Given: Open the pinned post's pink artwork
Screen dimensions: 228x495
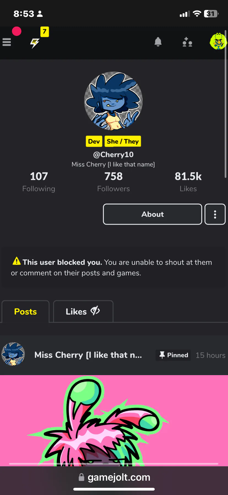Looking at the screenshot, I should tap(114, 420).
